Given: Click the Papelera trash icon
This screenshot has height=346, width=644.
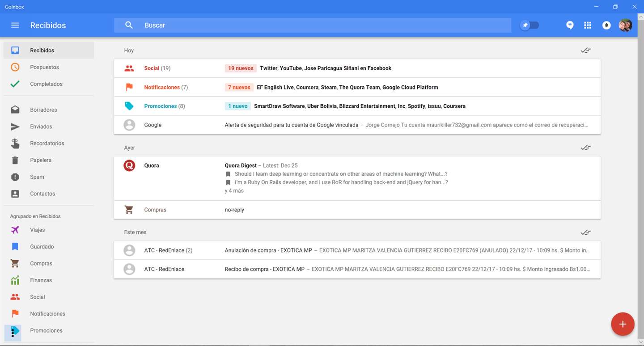Looking at the screenshot, I should click(15, 160).
